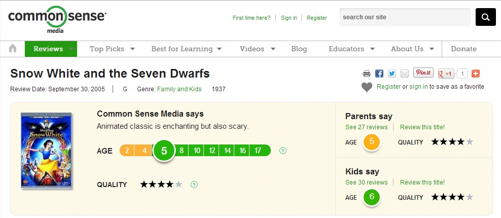Click the Parents say age 5 circle
Viewport: 501px width, 218px height.
coord(372,142)
